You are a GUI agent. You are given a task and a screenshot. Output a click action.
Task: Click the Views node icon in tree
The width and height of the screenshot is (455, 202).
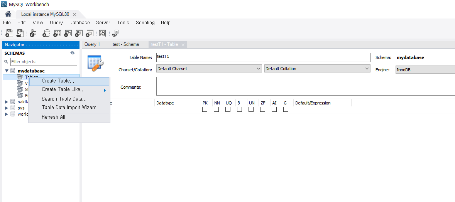pyautogui.click(x=20, y=83)
